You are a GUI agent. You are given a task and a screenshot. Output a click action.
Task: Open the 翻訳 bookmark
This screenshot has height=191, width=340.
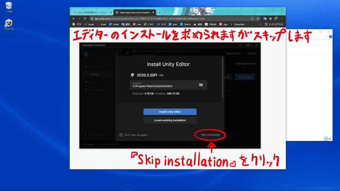point(126,24)
